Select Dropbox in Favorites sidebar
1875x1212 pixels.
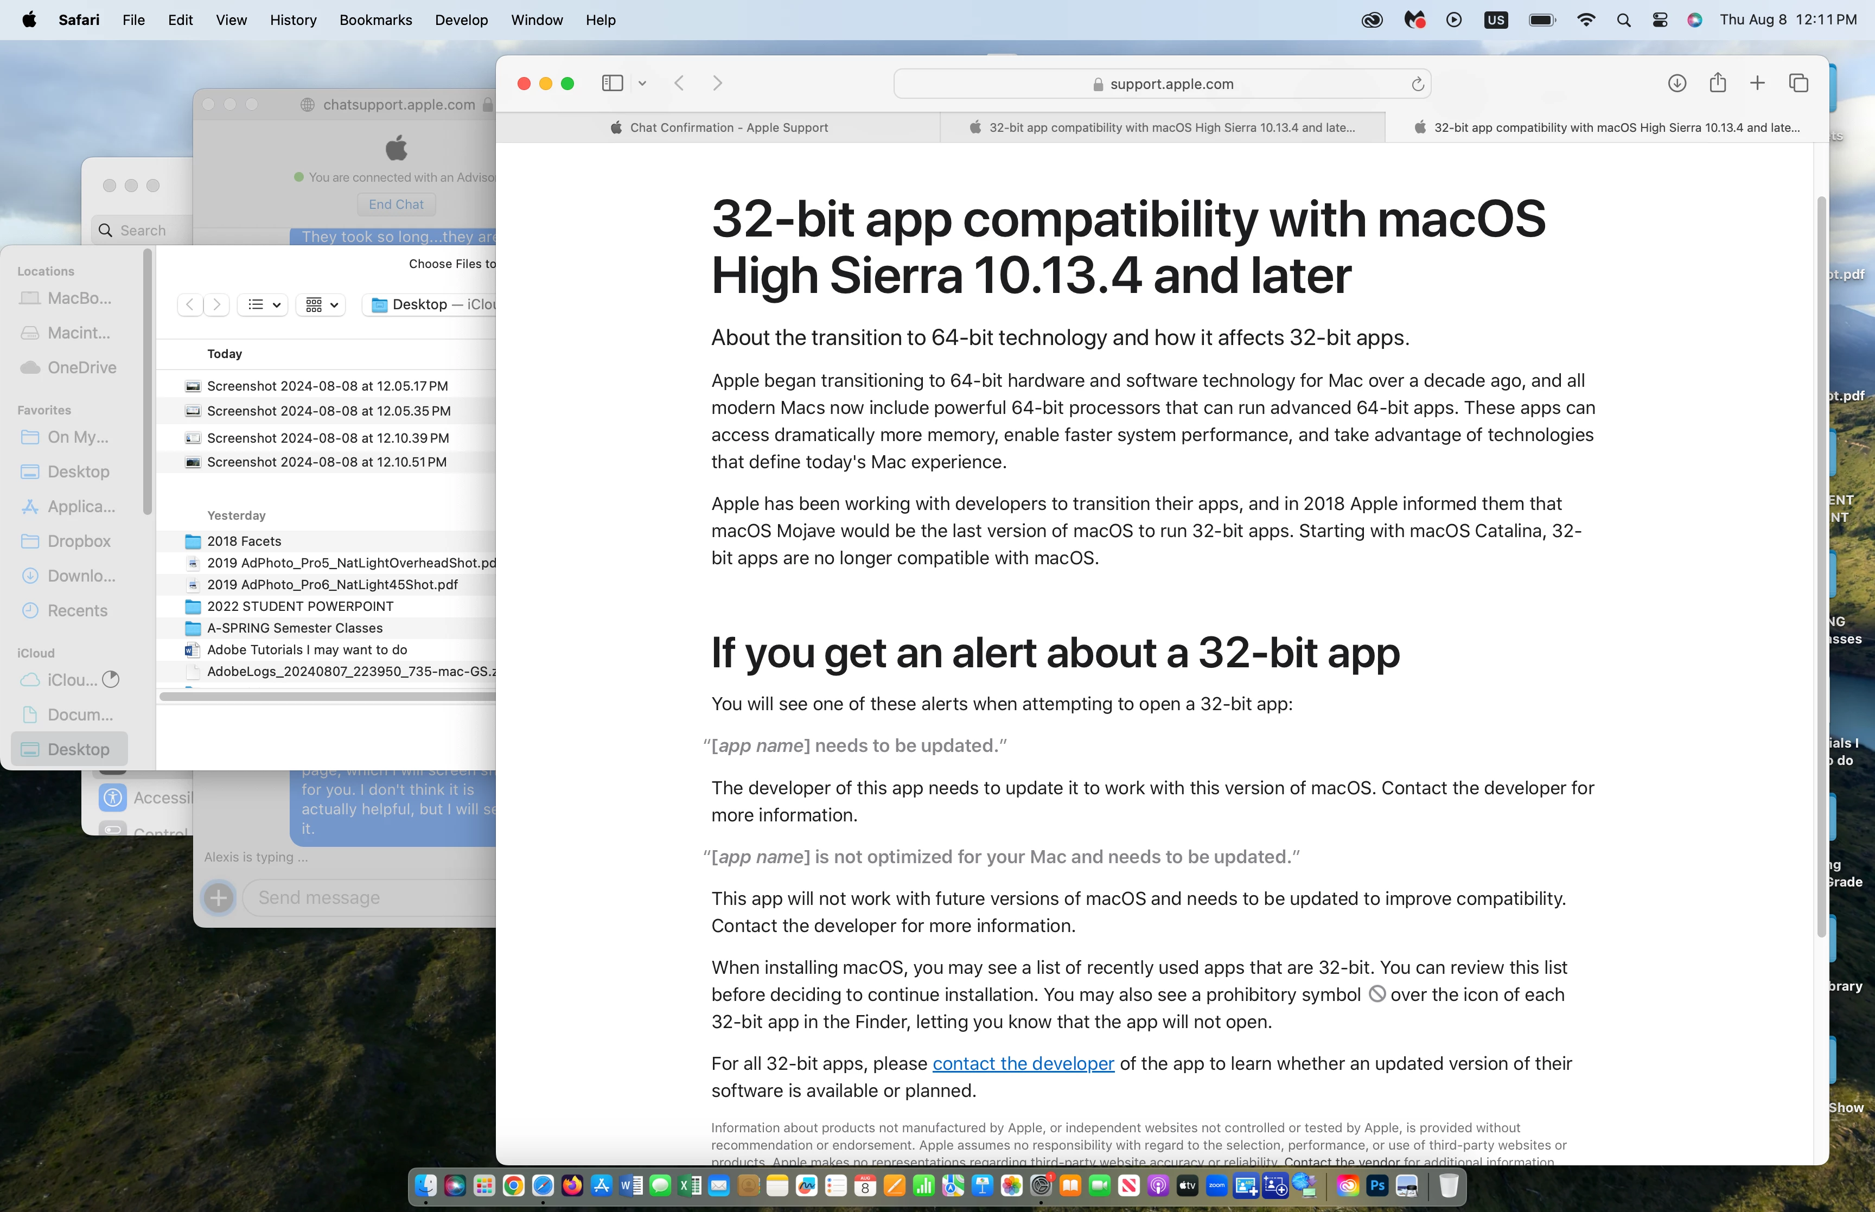[79, 541]
